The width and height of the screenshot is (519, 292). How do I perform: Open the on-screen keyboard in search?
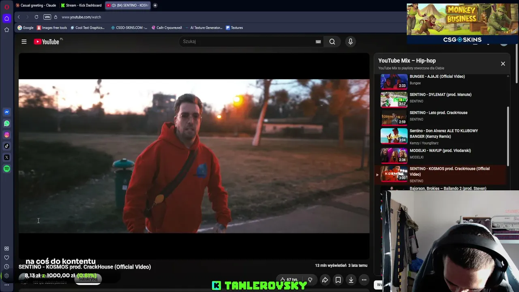[318, 41]
